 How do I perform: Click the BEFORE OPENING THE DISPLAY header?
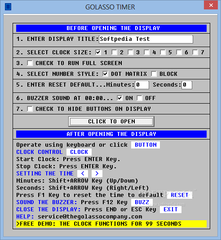(111, 28)
